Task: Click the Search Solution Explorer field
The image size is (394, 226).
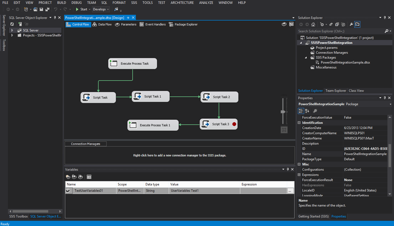Action: (341, 31)
